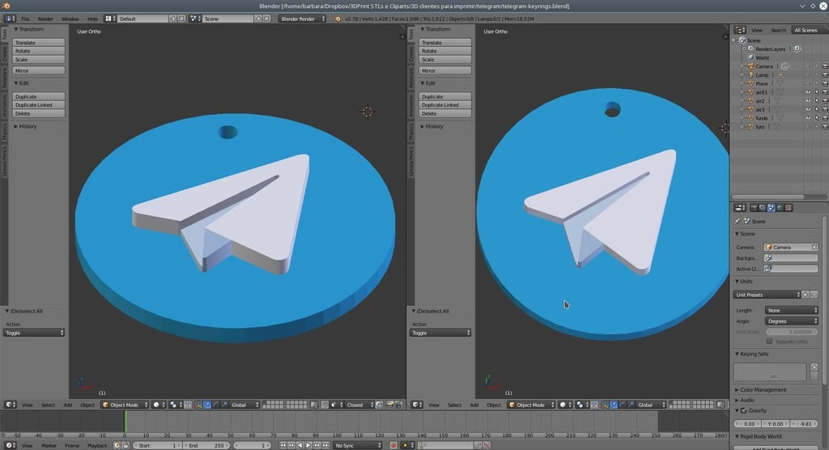Click Delete in right viewport tool shelf
829x450 pixels.
pos(444,113)
